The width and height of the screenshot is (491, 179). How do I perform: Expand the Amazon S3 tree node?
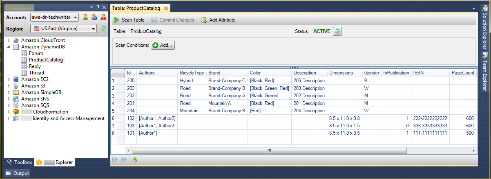[9, 86]
